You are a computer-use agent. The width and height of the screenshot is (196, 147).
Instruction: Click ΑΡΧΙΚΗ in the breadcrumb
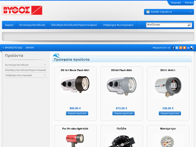(x=30, y=48)
